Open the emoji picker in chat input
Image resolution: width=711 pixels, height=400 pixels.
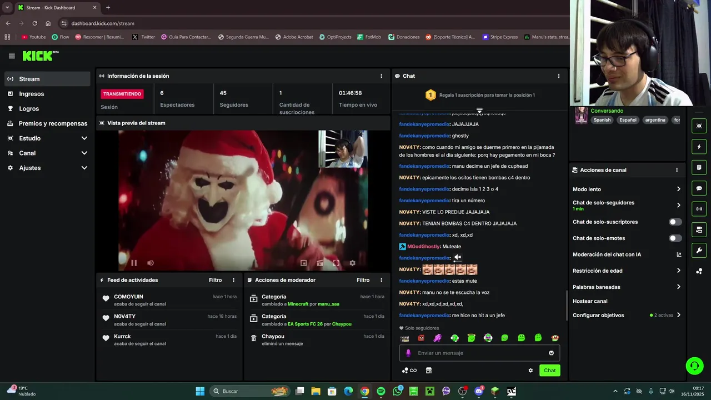551,353
